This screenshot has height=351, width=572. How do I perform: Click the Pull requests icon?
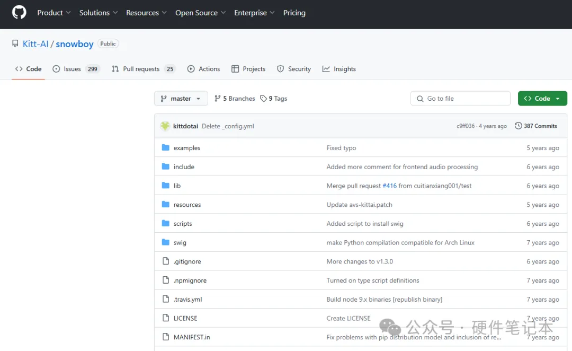pos(115,69)
